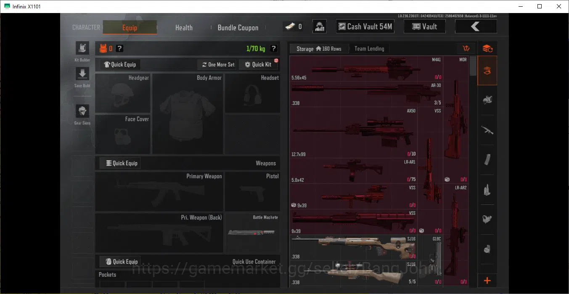Click Quick Equip beside the Weapons label
This screenshot has height=294, width=569.
pyautogui.click(x=120, y=163)
